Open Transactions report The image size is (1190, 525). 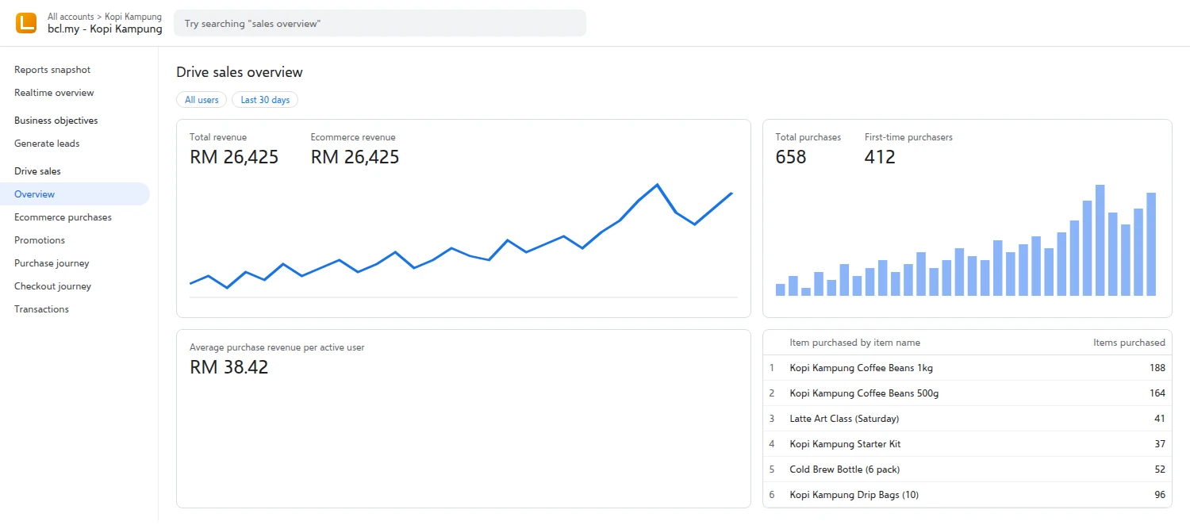[x=41, y=309]
